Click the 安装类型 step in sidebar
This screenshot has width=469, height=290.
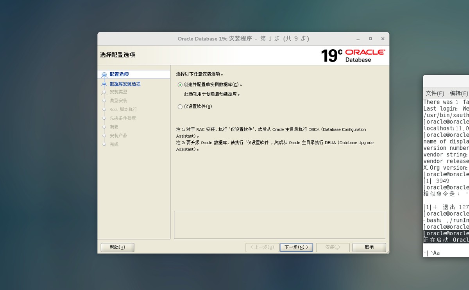point(118,92)
